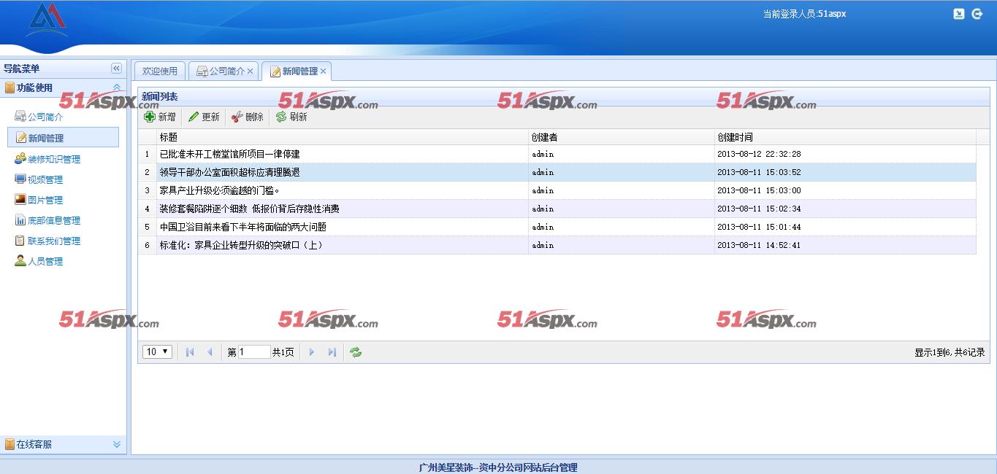Switch to the 公司简介 tab

tap(221, 71)
